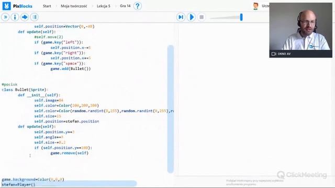
Task: Click the horizontal code editor scrollbar
Action: 69,183
